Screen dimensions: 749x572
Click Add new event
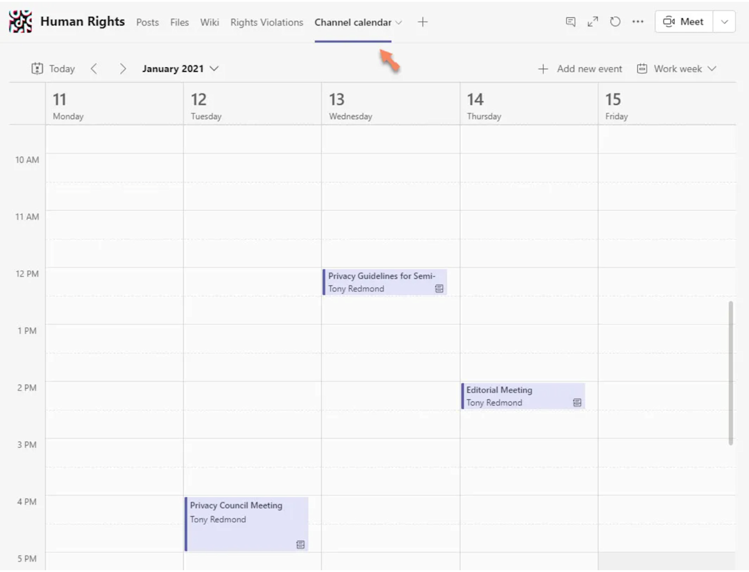[580, 69]
